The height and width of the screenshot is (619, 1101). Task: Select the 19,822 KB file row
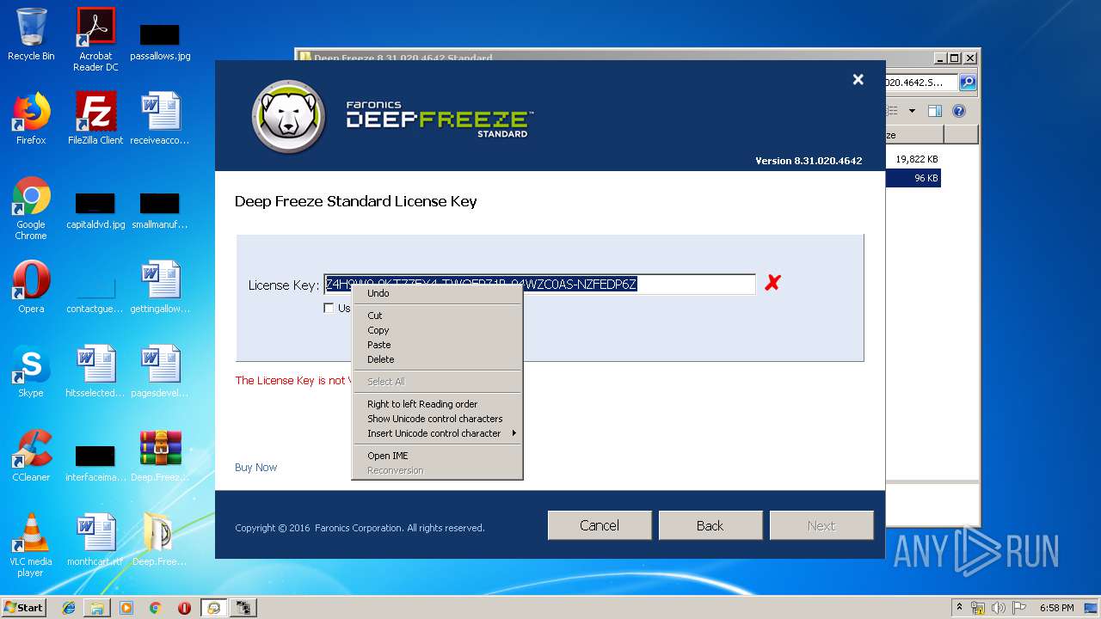pos(913,159)
